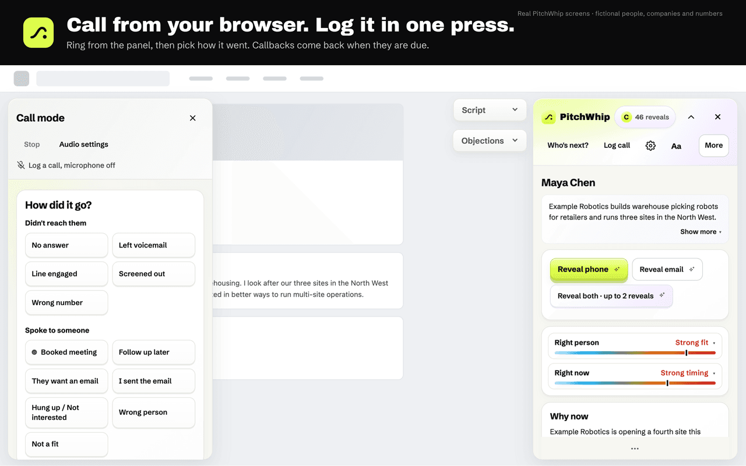Mark as Hung up / Not interested

66,412
